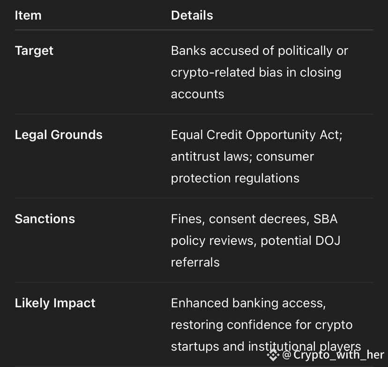
Task: Click 'Enhanced banking access,' text
Action: 248,303
